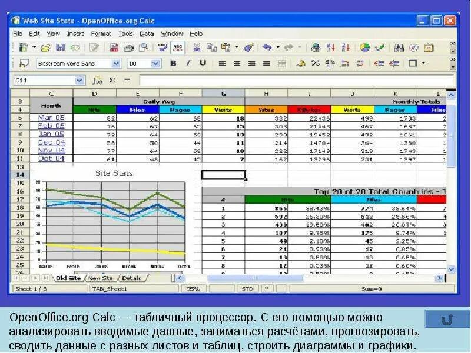The width and height of the screenshot is (471, 353).
Task: Apply Currency number format icon
Action: (x=301, y=64)
